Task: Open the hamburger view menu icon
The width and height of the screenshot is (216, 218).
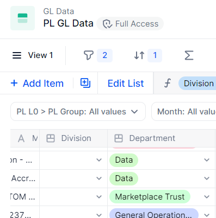Action: click(x=17, y=55)
